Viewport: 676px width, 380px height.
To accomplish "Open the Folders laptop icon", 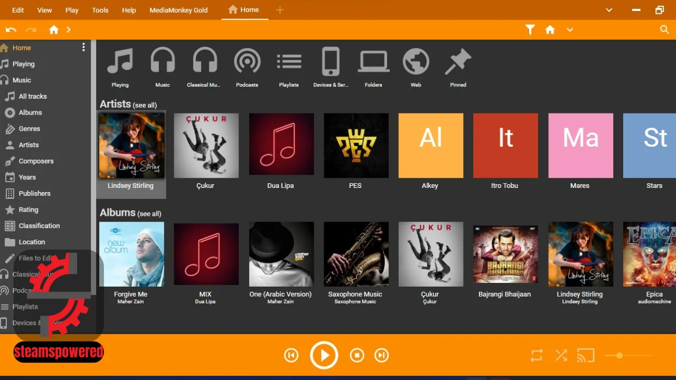I will click(374, 61).
